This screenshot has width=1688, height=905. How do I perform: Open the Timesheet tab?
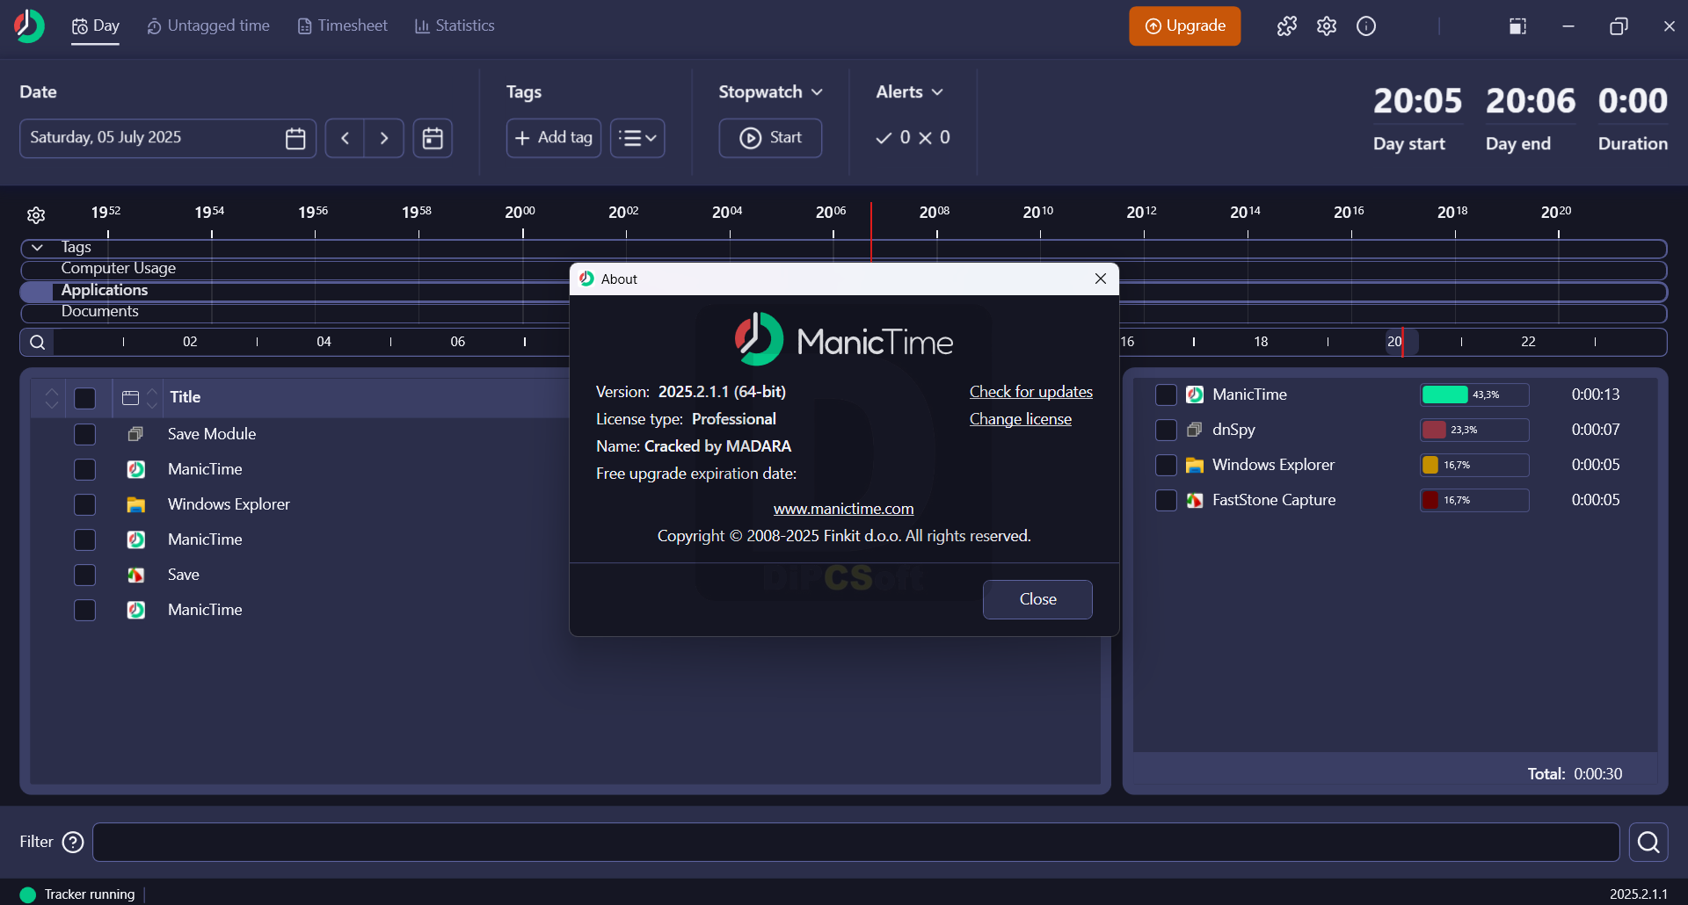[x=342, y=26]
